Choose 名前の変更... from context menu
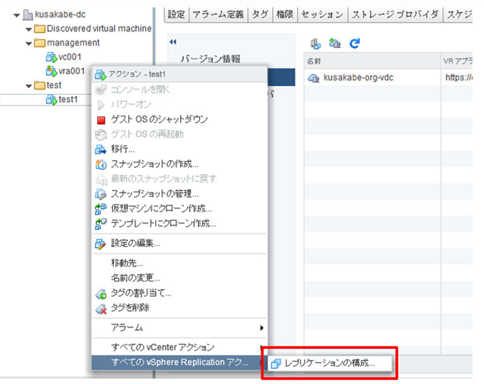The image size is (484, 384). (x=179, y=278)
